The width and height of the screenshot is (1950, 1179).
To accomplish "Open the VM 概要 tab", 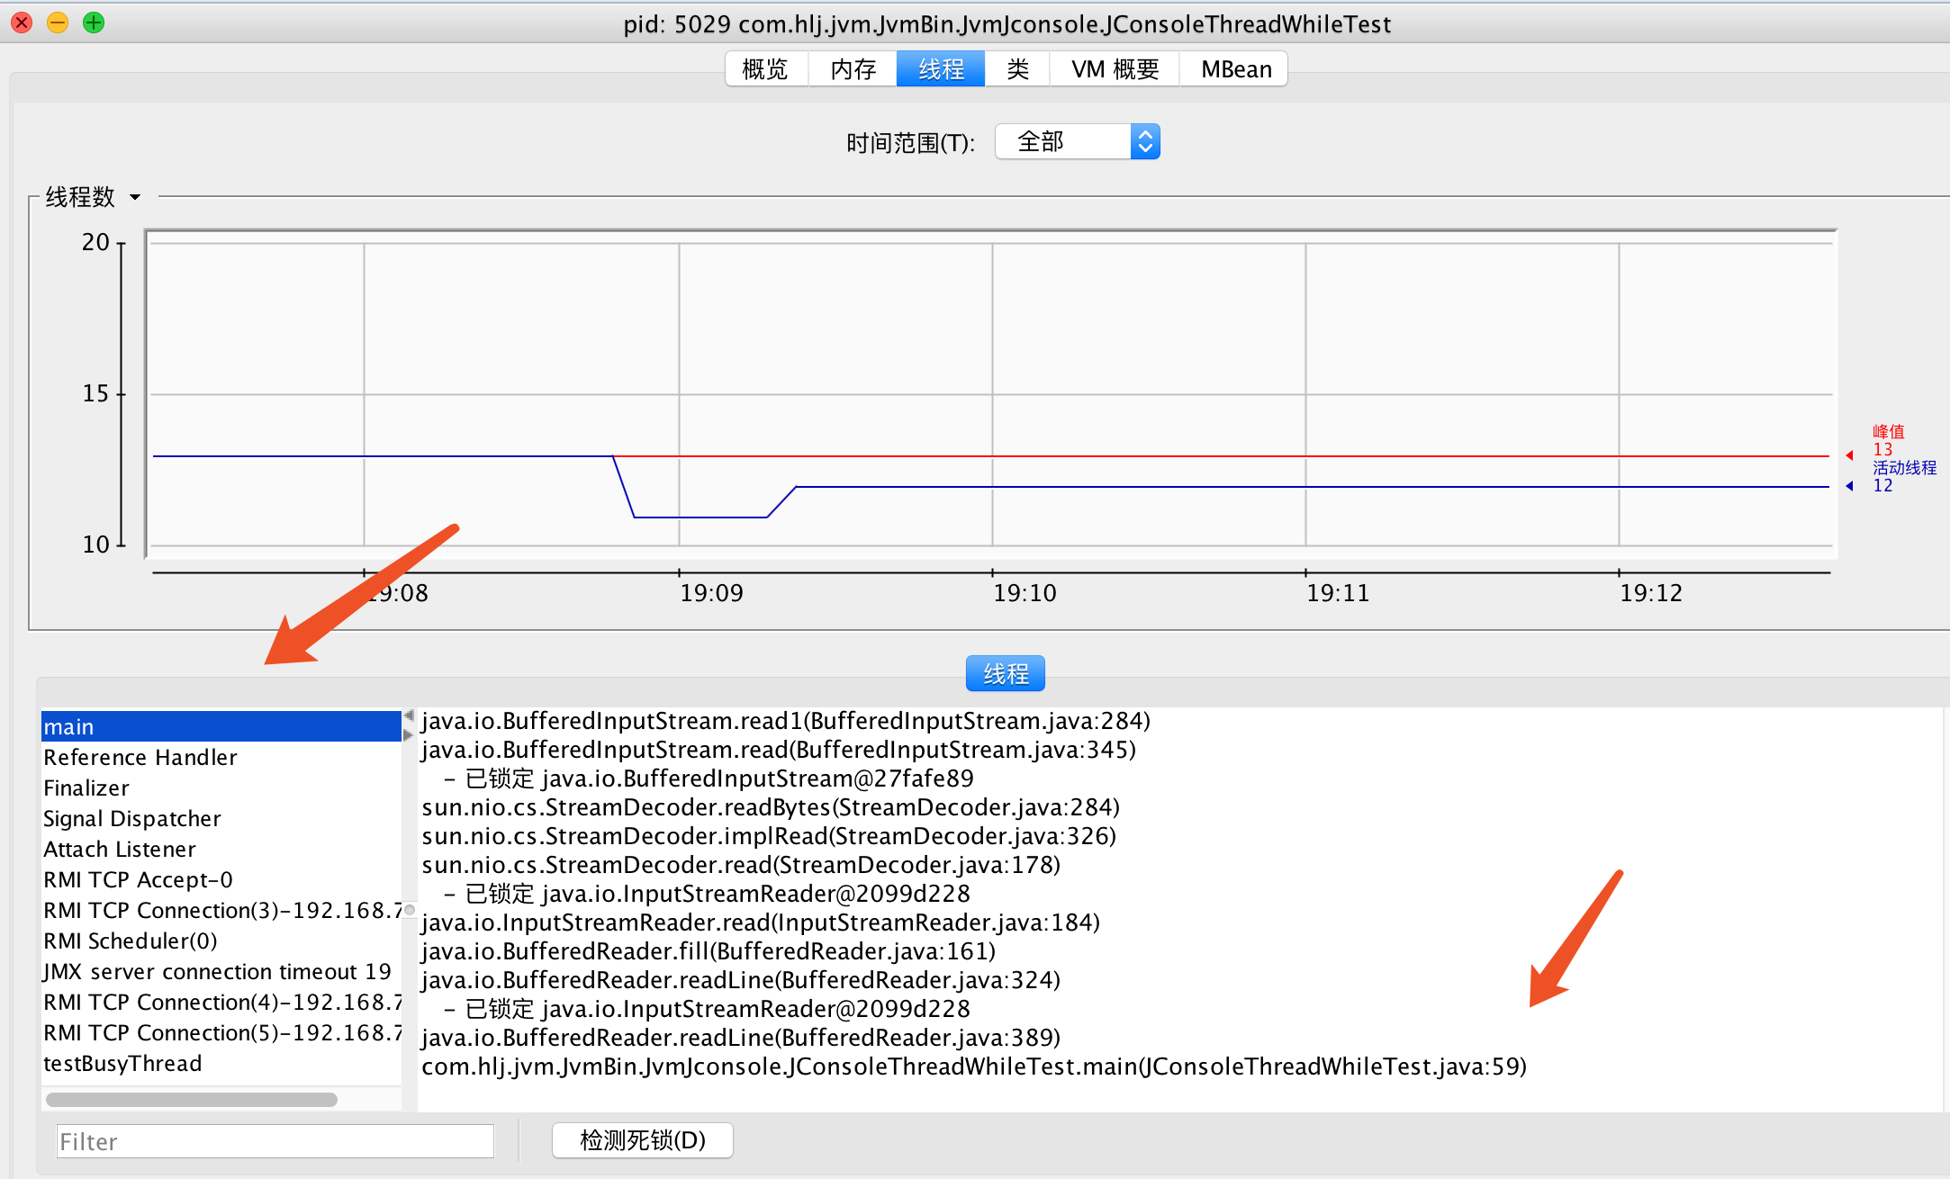I will click(x=1115, y=69).
